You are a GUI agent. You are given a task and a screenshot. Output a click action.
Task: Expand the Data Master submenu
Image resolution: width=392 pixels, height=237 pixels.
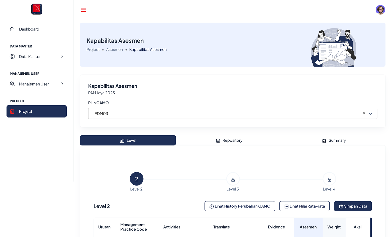62,56
